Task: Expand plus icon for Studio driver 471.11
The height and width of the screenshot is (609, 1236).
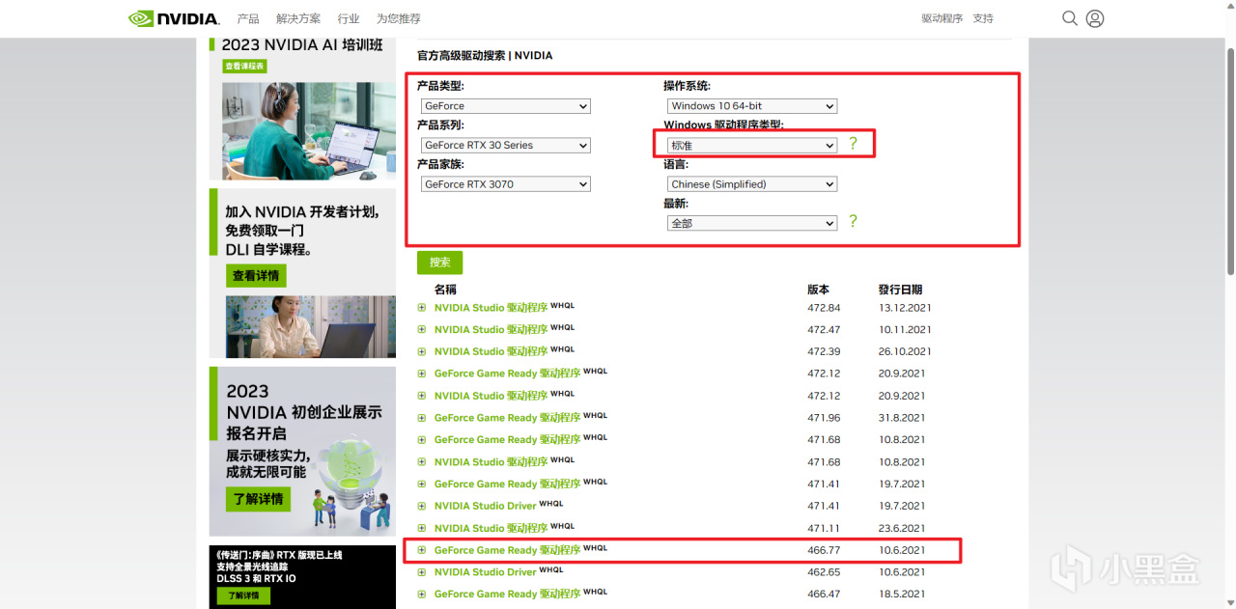Action: [422, 528]
